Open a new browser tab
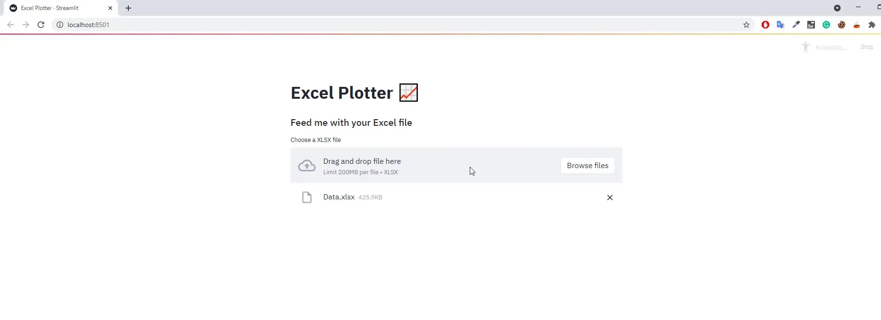 (128, 8)
